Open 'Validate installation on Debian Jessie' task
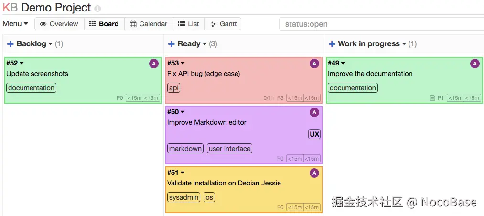The width and height of the screenshot is (484, 216). pyautogui.click(x=224, y=184)
